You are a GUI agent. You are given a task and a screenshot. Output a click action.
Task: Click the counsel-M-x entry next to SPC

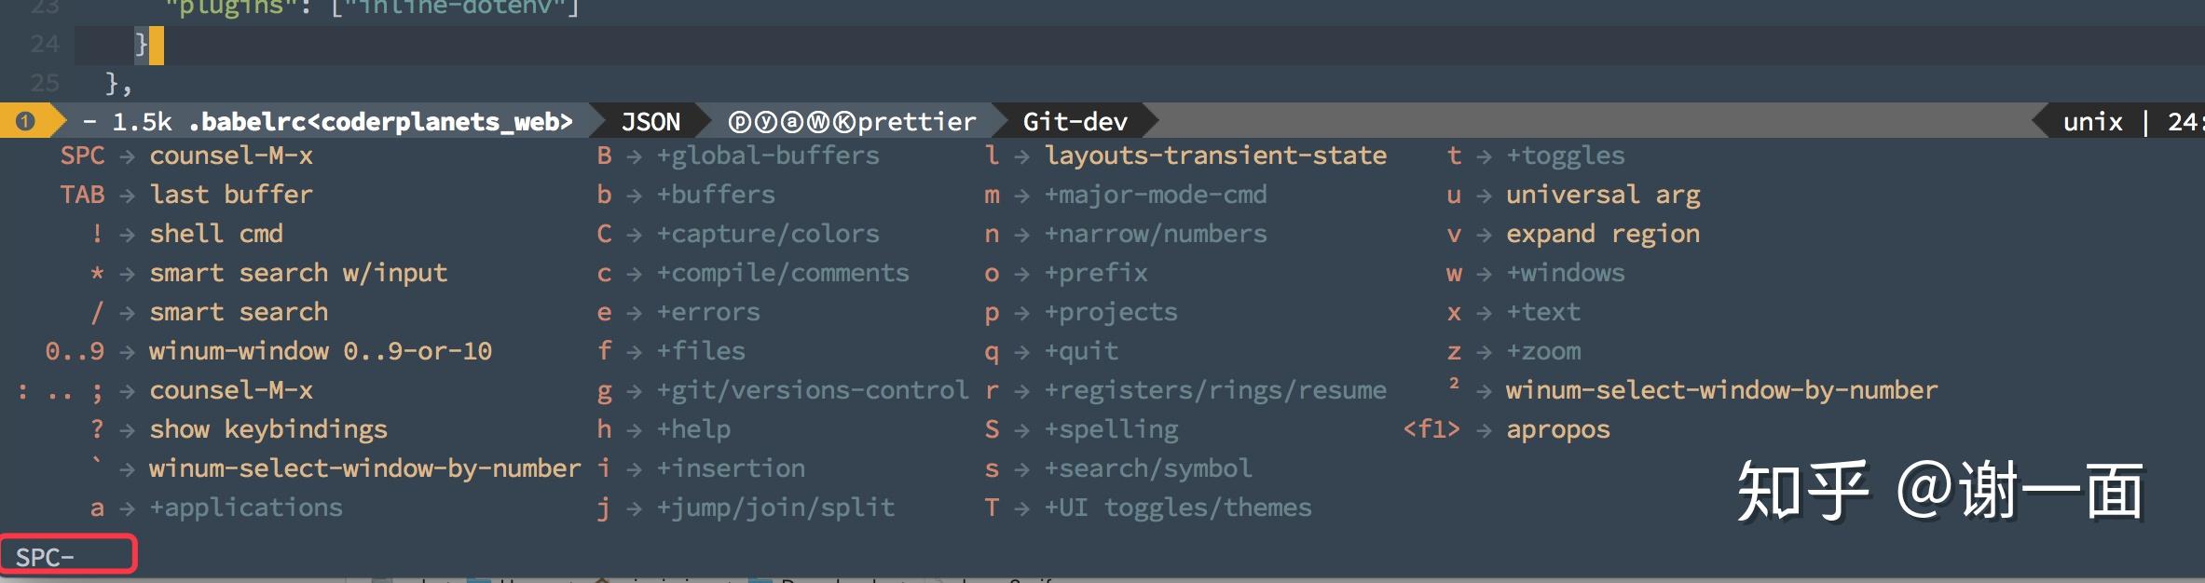[231, 156]
